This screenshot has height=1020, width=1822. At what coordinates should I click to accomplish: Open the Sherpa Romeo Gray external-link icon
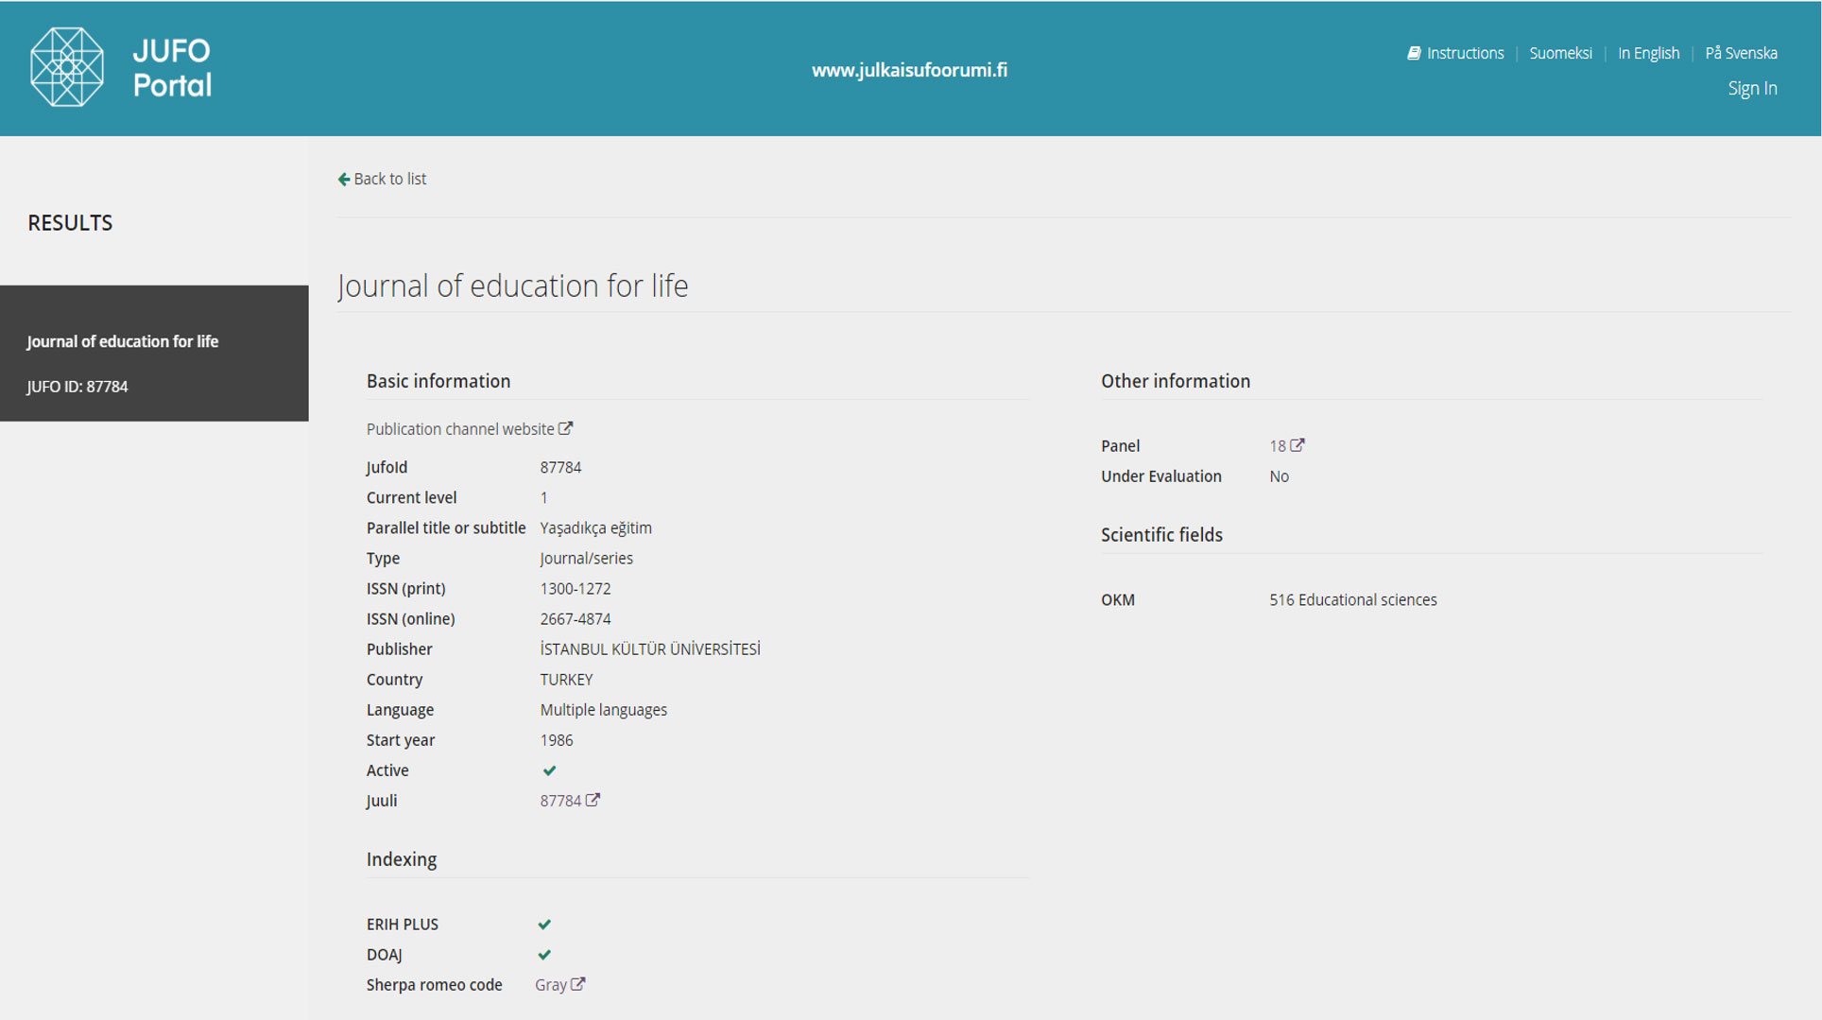coord(578,984)
